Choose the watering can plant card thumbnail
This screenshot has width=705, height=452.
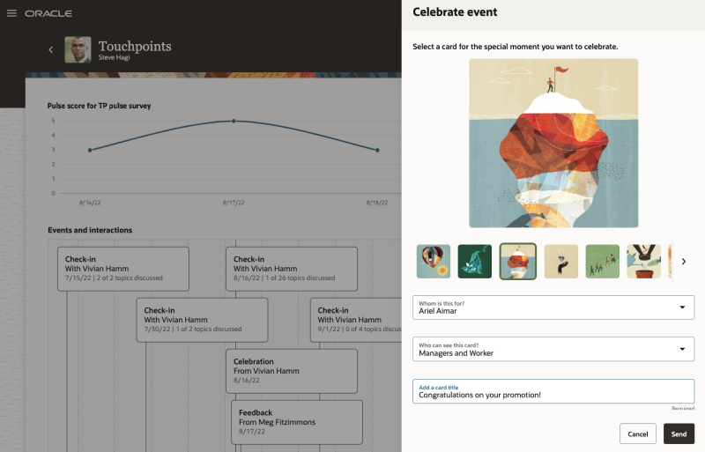coord(644,262)
